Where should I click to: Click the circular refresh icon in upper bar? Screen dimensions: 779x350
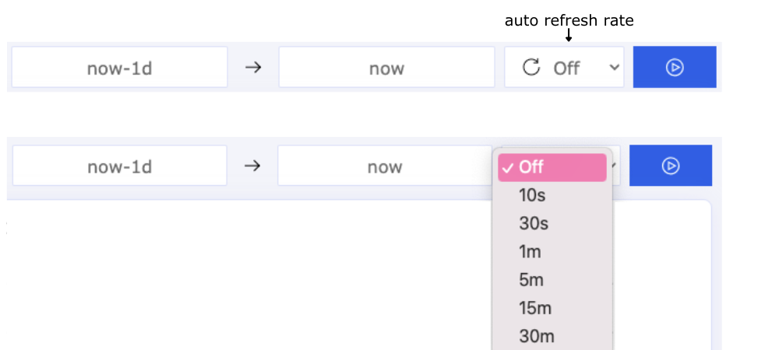[x=531, y=67]
